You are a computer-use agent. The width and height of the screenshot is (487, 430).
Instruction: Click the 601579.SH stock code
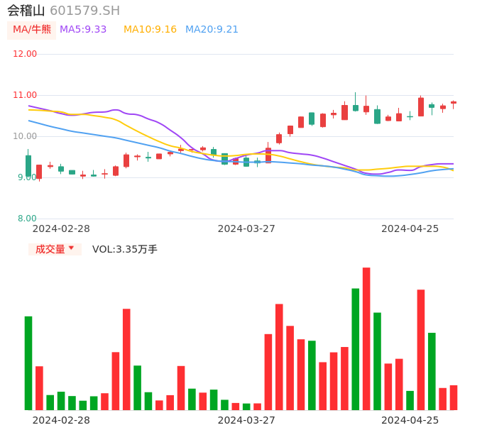(84, 11)
